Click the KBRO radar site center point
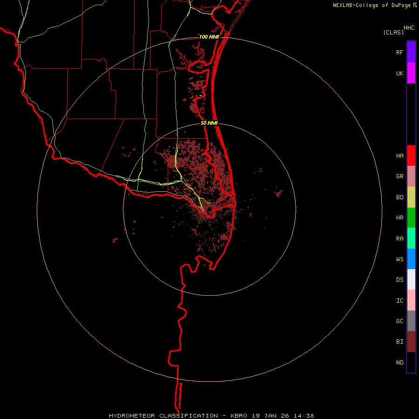419x419 pixels. click(x=209, y=209)
